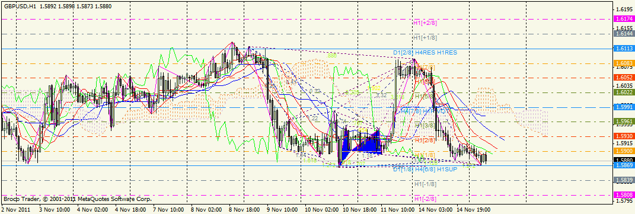This screenshot has width=635, height=214.
Task: Click the H1[-1/8] level label
Action: (425, 184)
